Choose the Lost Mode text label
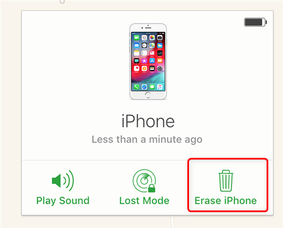283x228 pixels. click(144, 200)
